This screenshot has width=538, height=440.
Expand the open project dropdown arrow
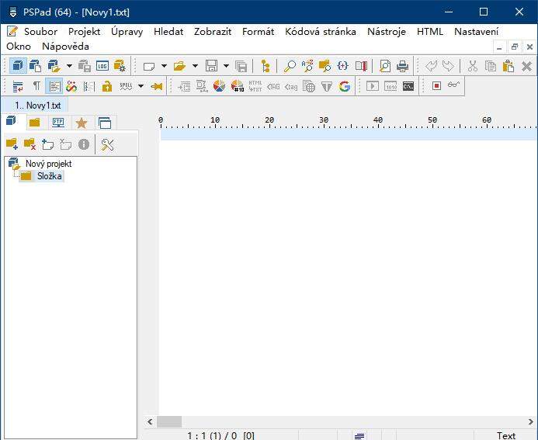point(69,65)
